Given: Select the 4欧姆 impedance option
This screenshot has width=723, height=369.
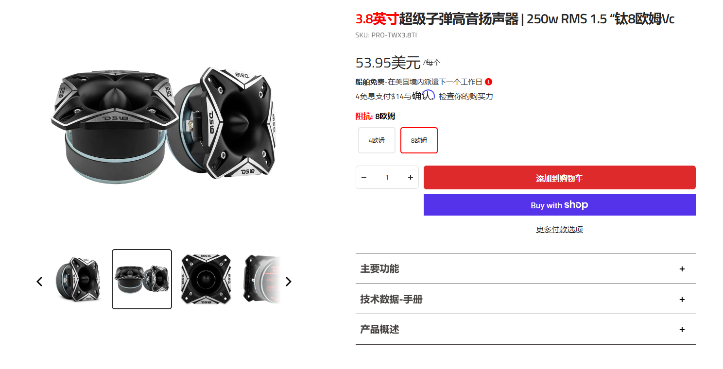Looking at the screenshot, I should pyautogui.click(x=377, y=140).
